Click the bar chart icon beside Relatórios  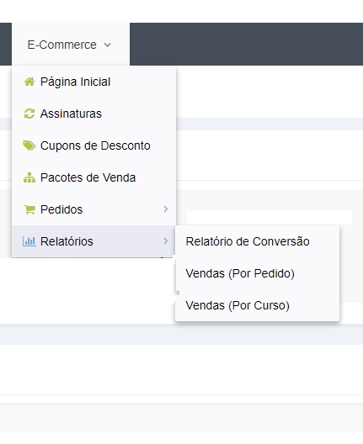click(x=29, y=241)
